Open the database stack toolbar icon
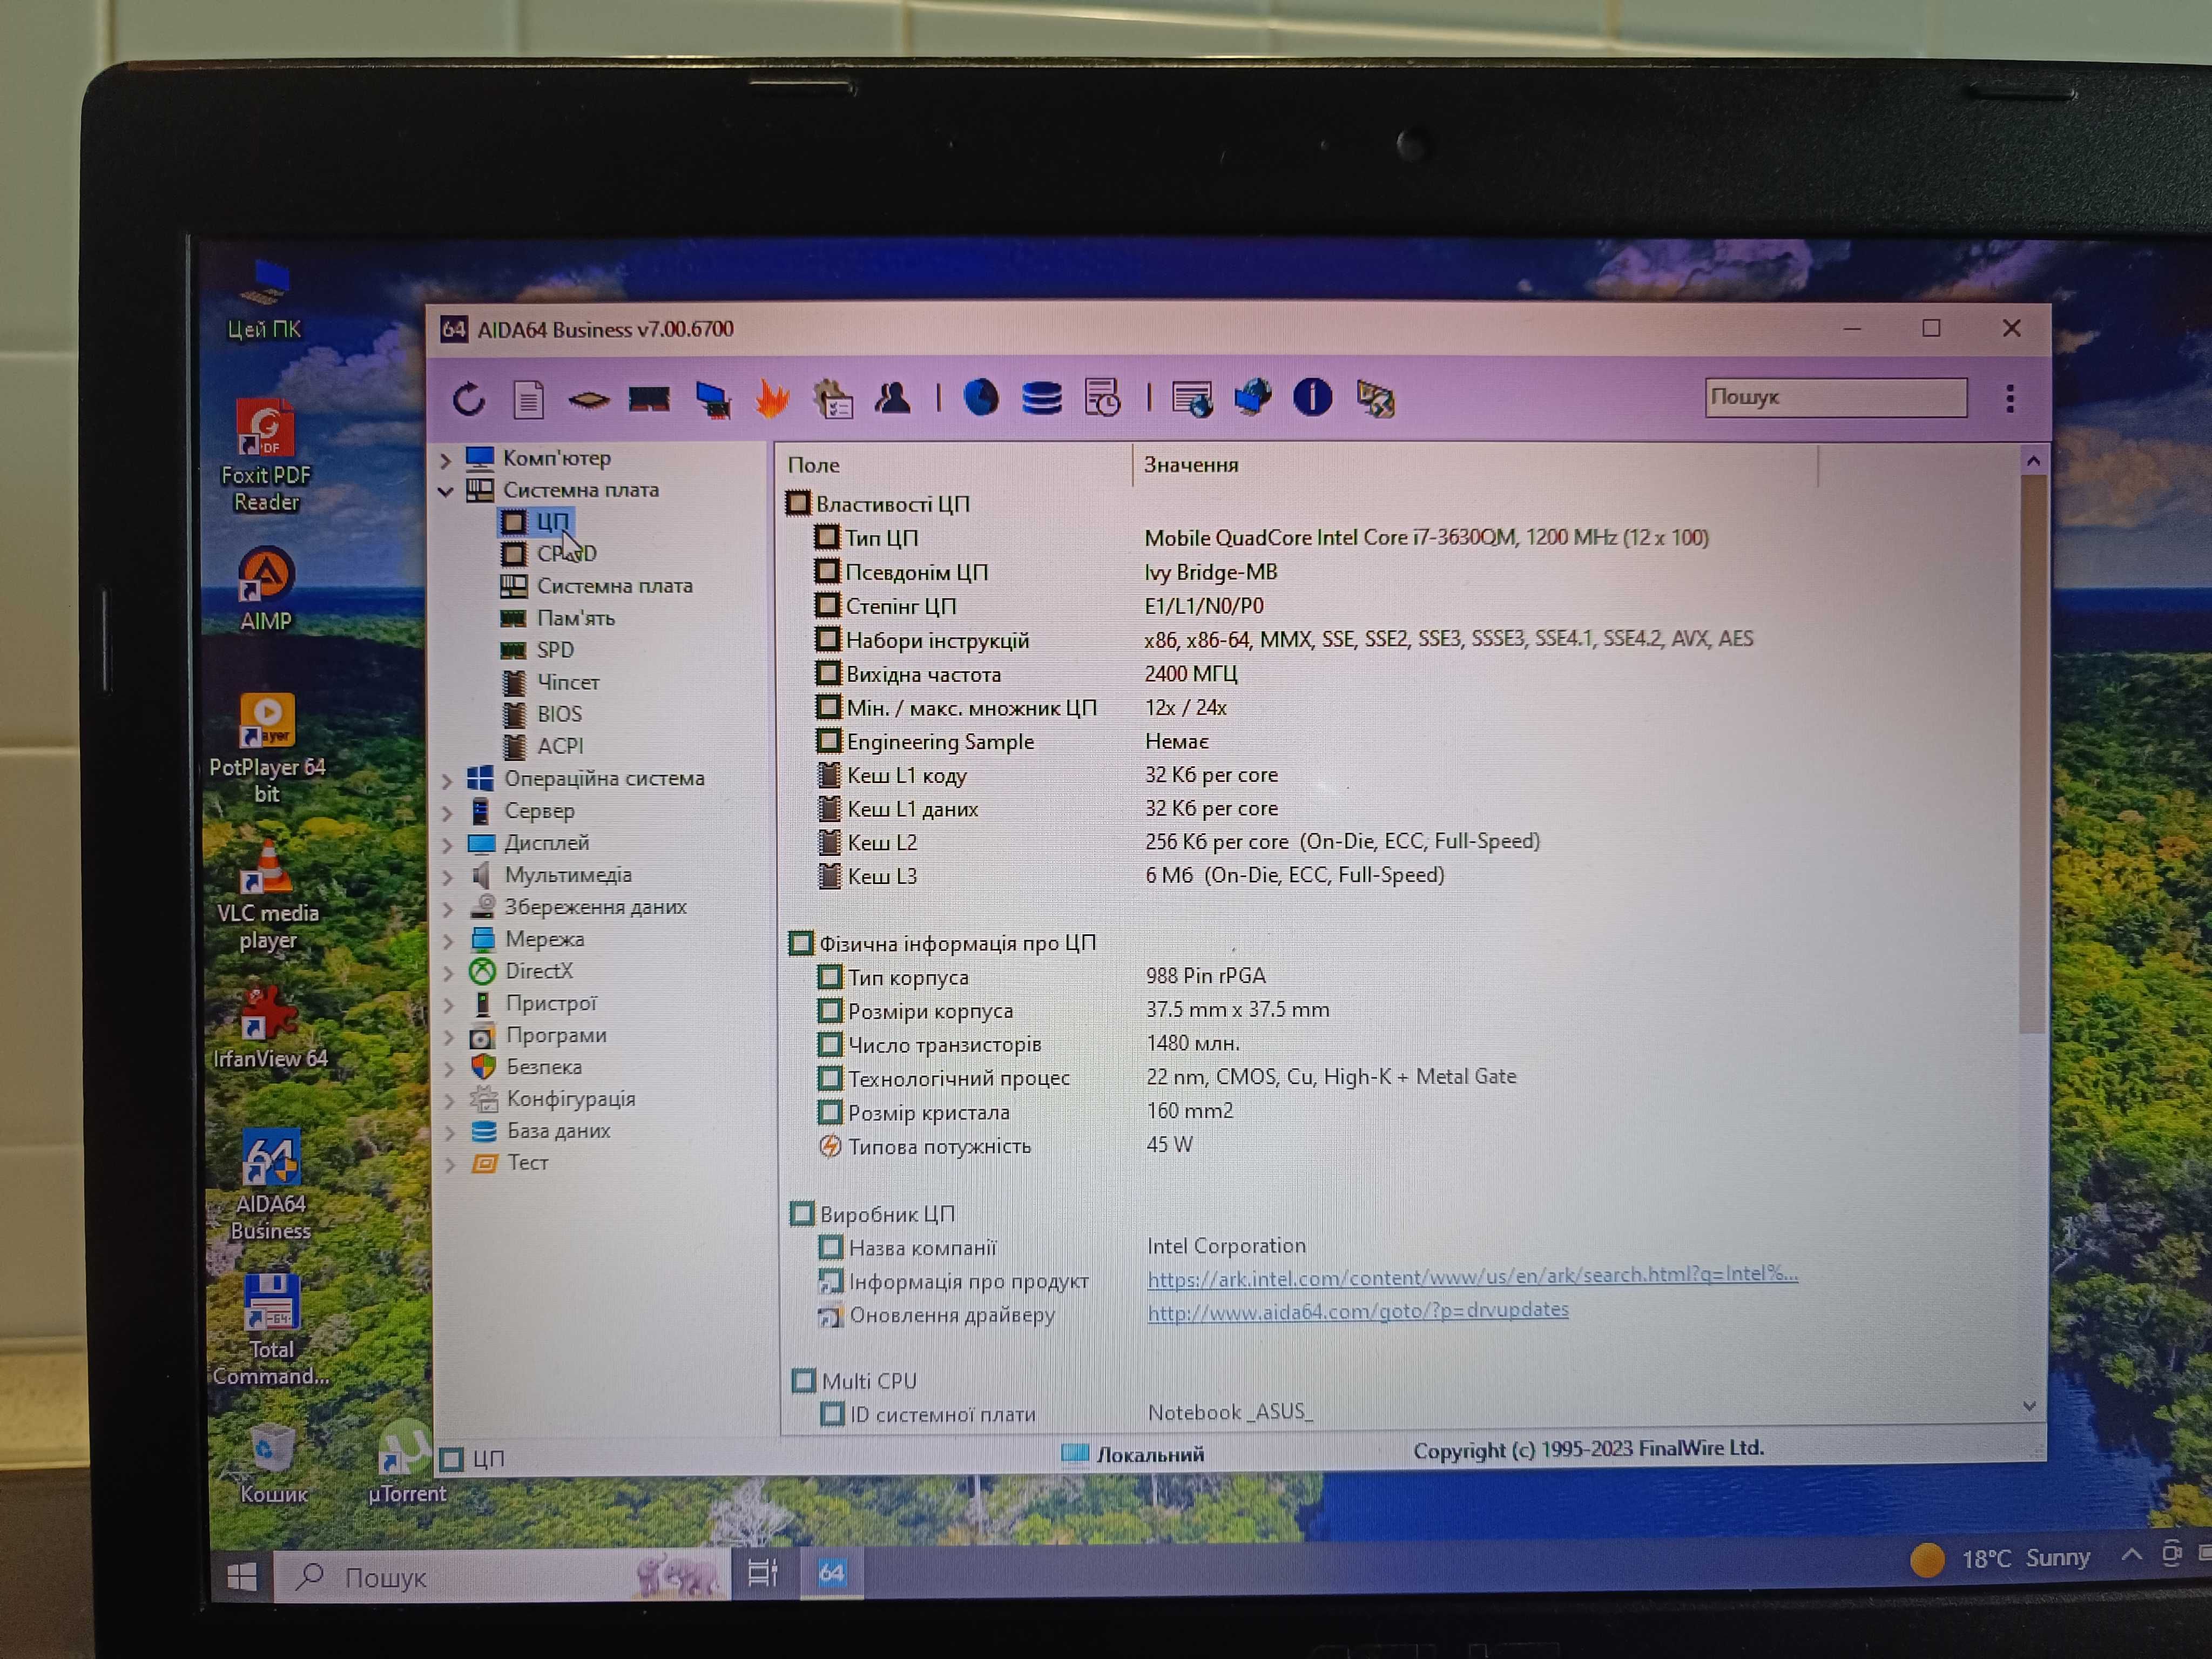The height and width of the screenshot is (1659, 2212). coord(1041,398)
